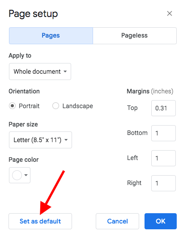Click the Apply to dropdown arrow
The image size is (183, 236).
(x=65, y=72)
